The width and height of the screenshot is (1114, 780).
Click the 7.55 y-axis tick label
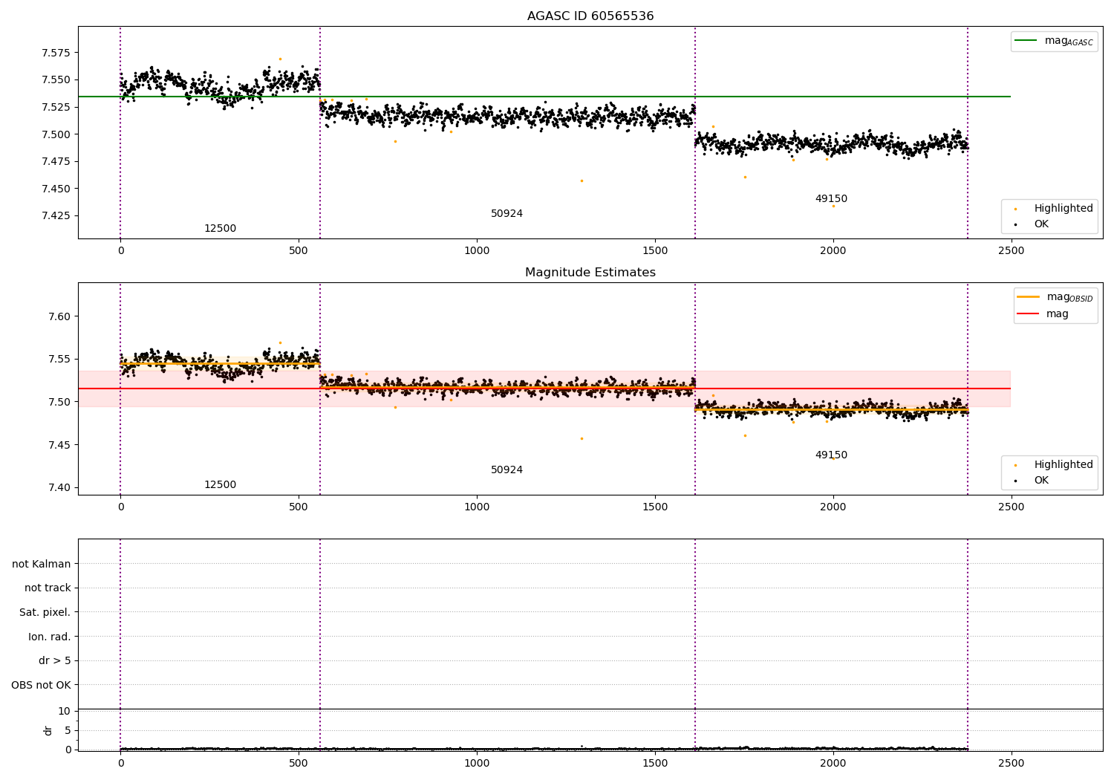click(x=59, y=359)
